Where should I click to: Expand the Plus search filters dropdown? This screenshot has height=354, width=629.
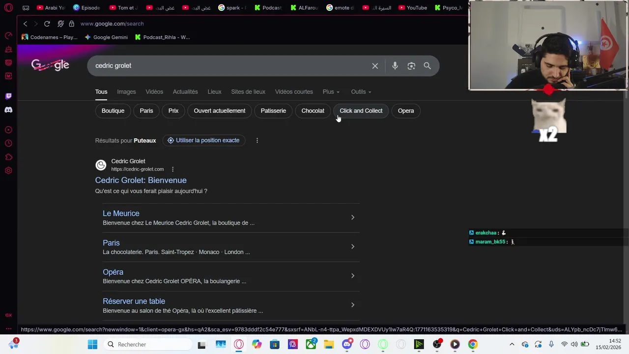point(331,92)
